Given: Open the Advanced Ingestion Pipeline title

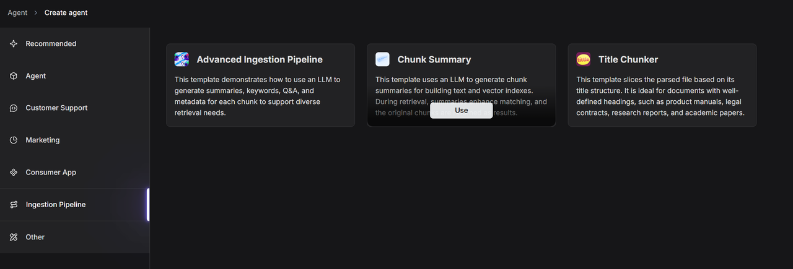Looking at the screenshot, I should [x=260, y=60].
